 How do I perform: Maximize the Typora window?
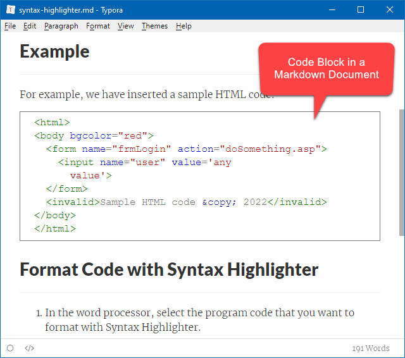click(361, 10)
